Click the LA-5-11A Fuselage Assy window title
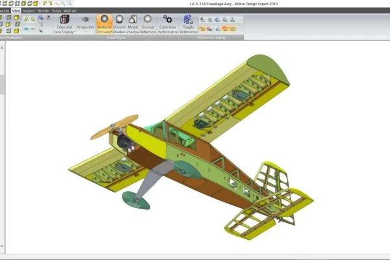The height and width of the screenshot is (260, 390). tap(234, 4)
